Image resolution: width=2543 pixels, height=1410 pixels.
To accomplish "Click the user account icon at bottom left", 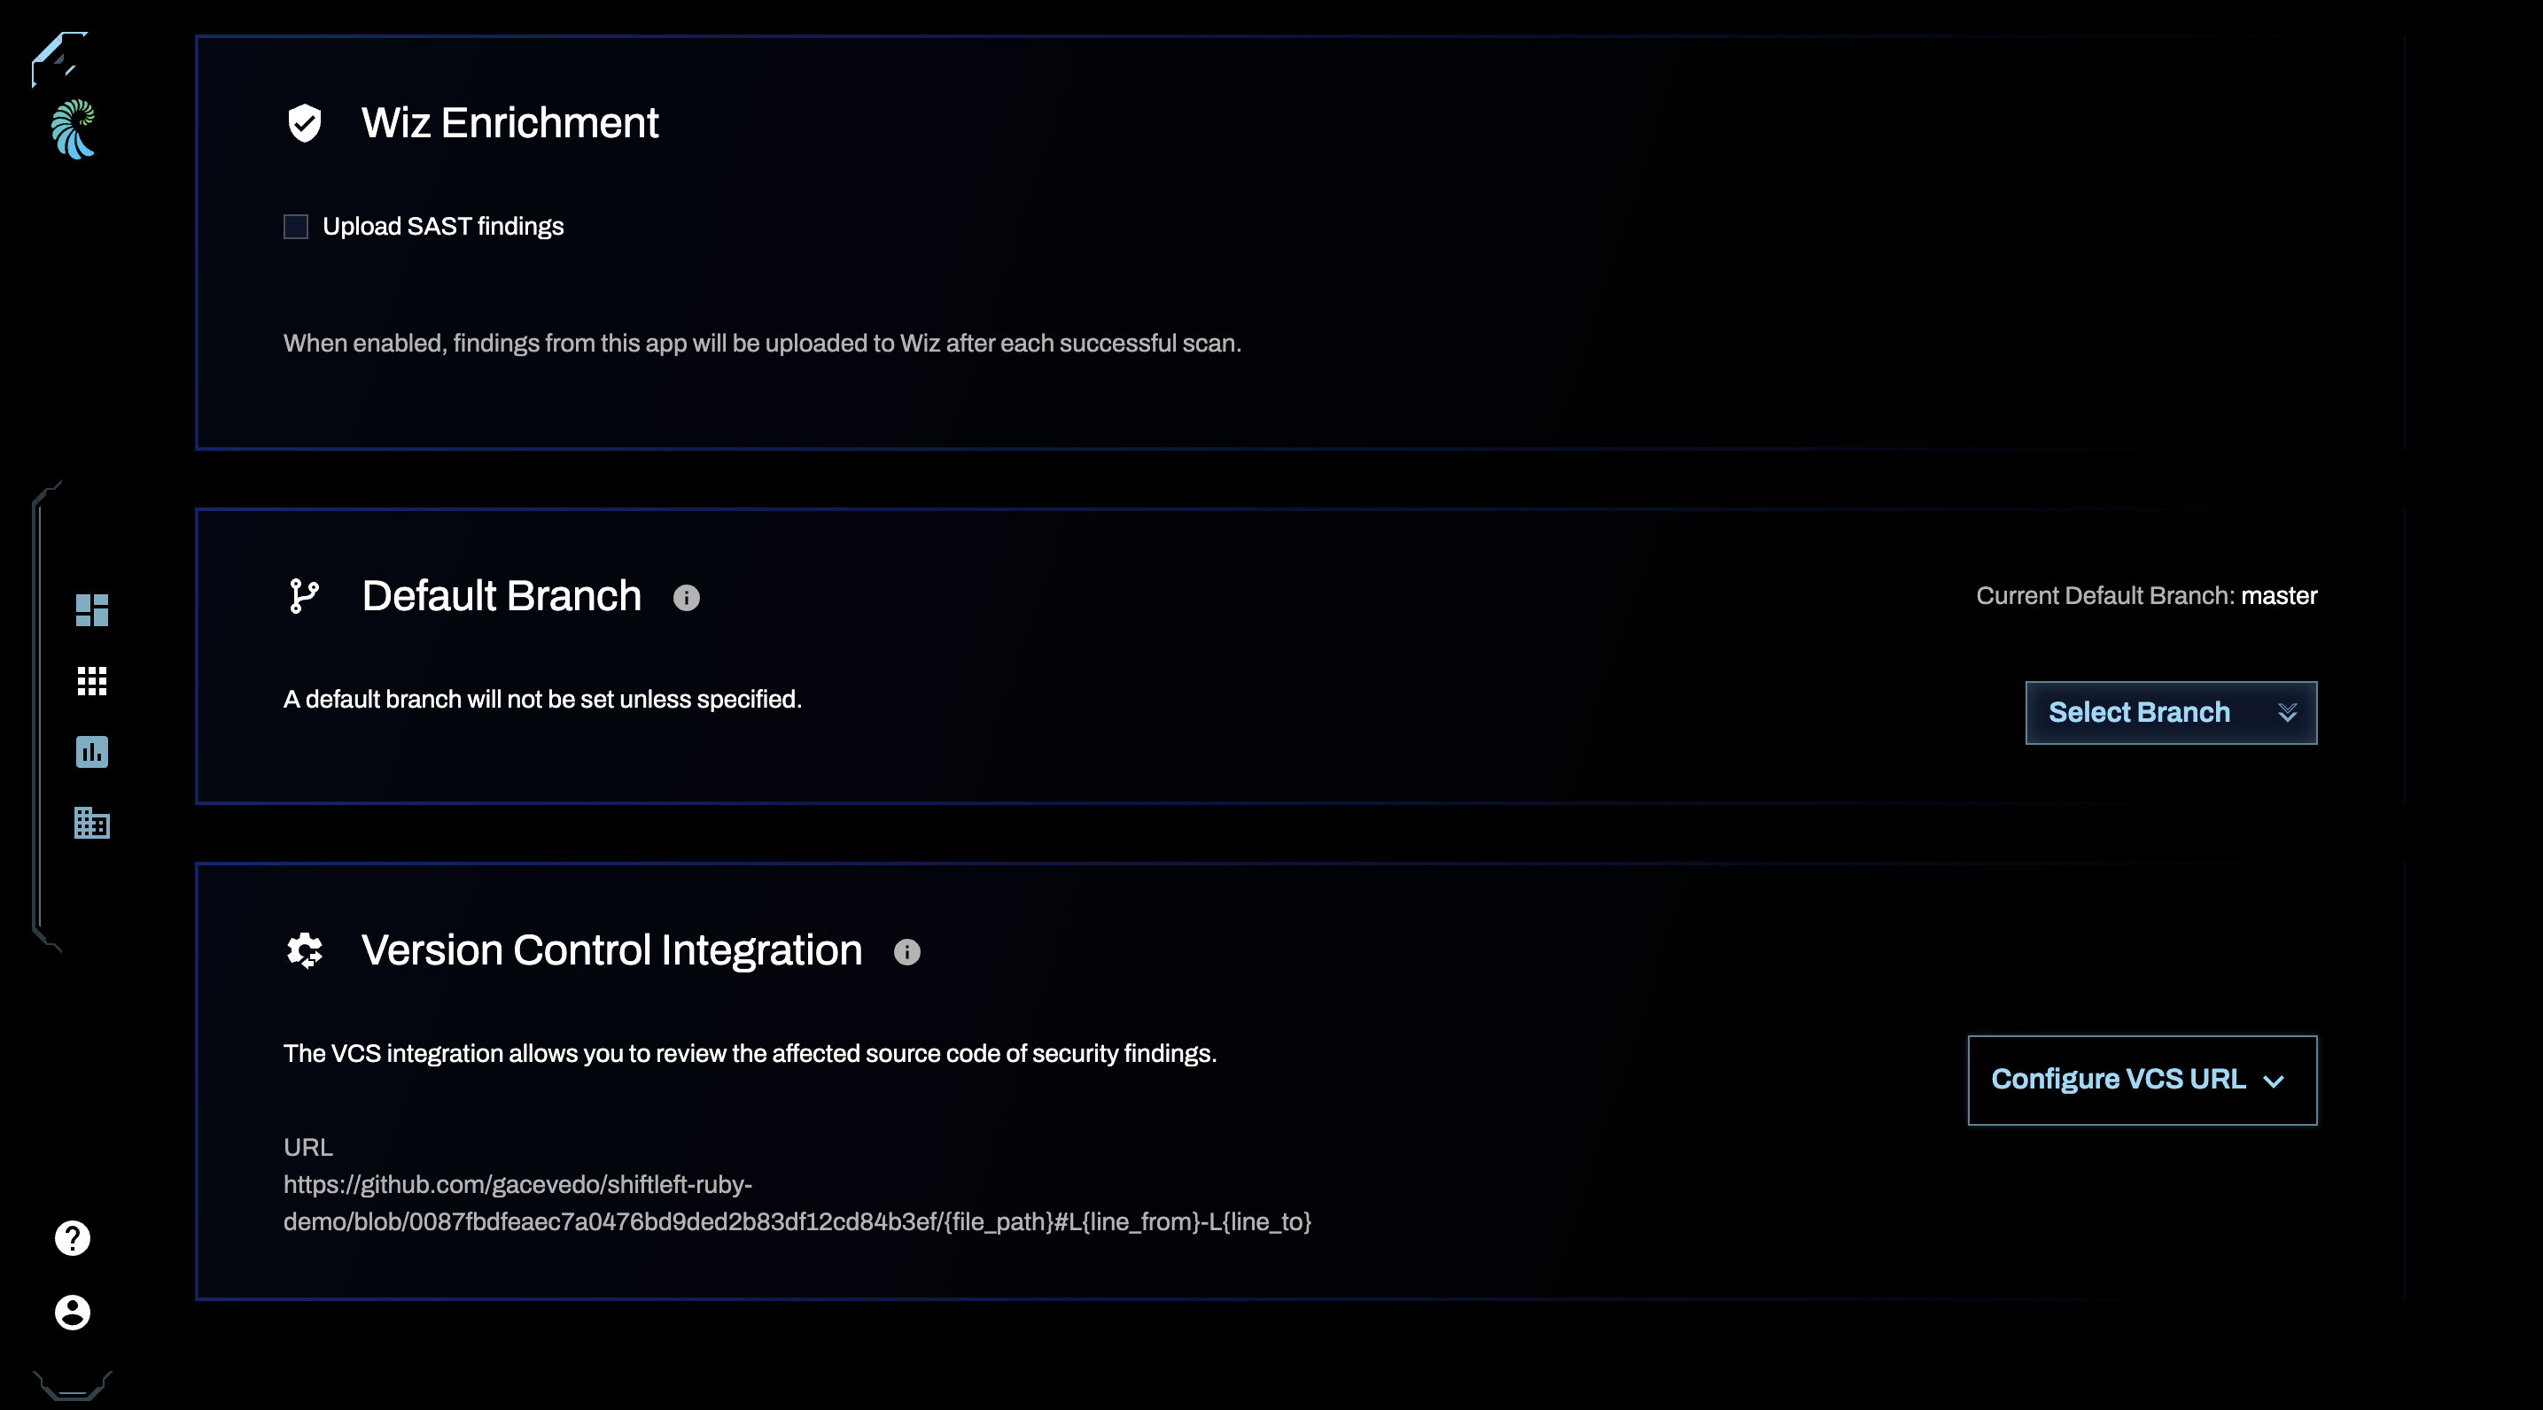I will coord(71,1314).
